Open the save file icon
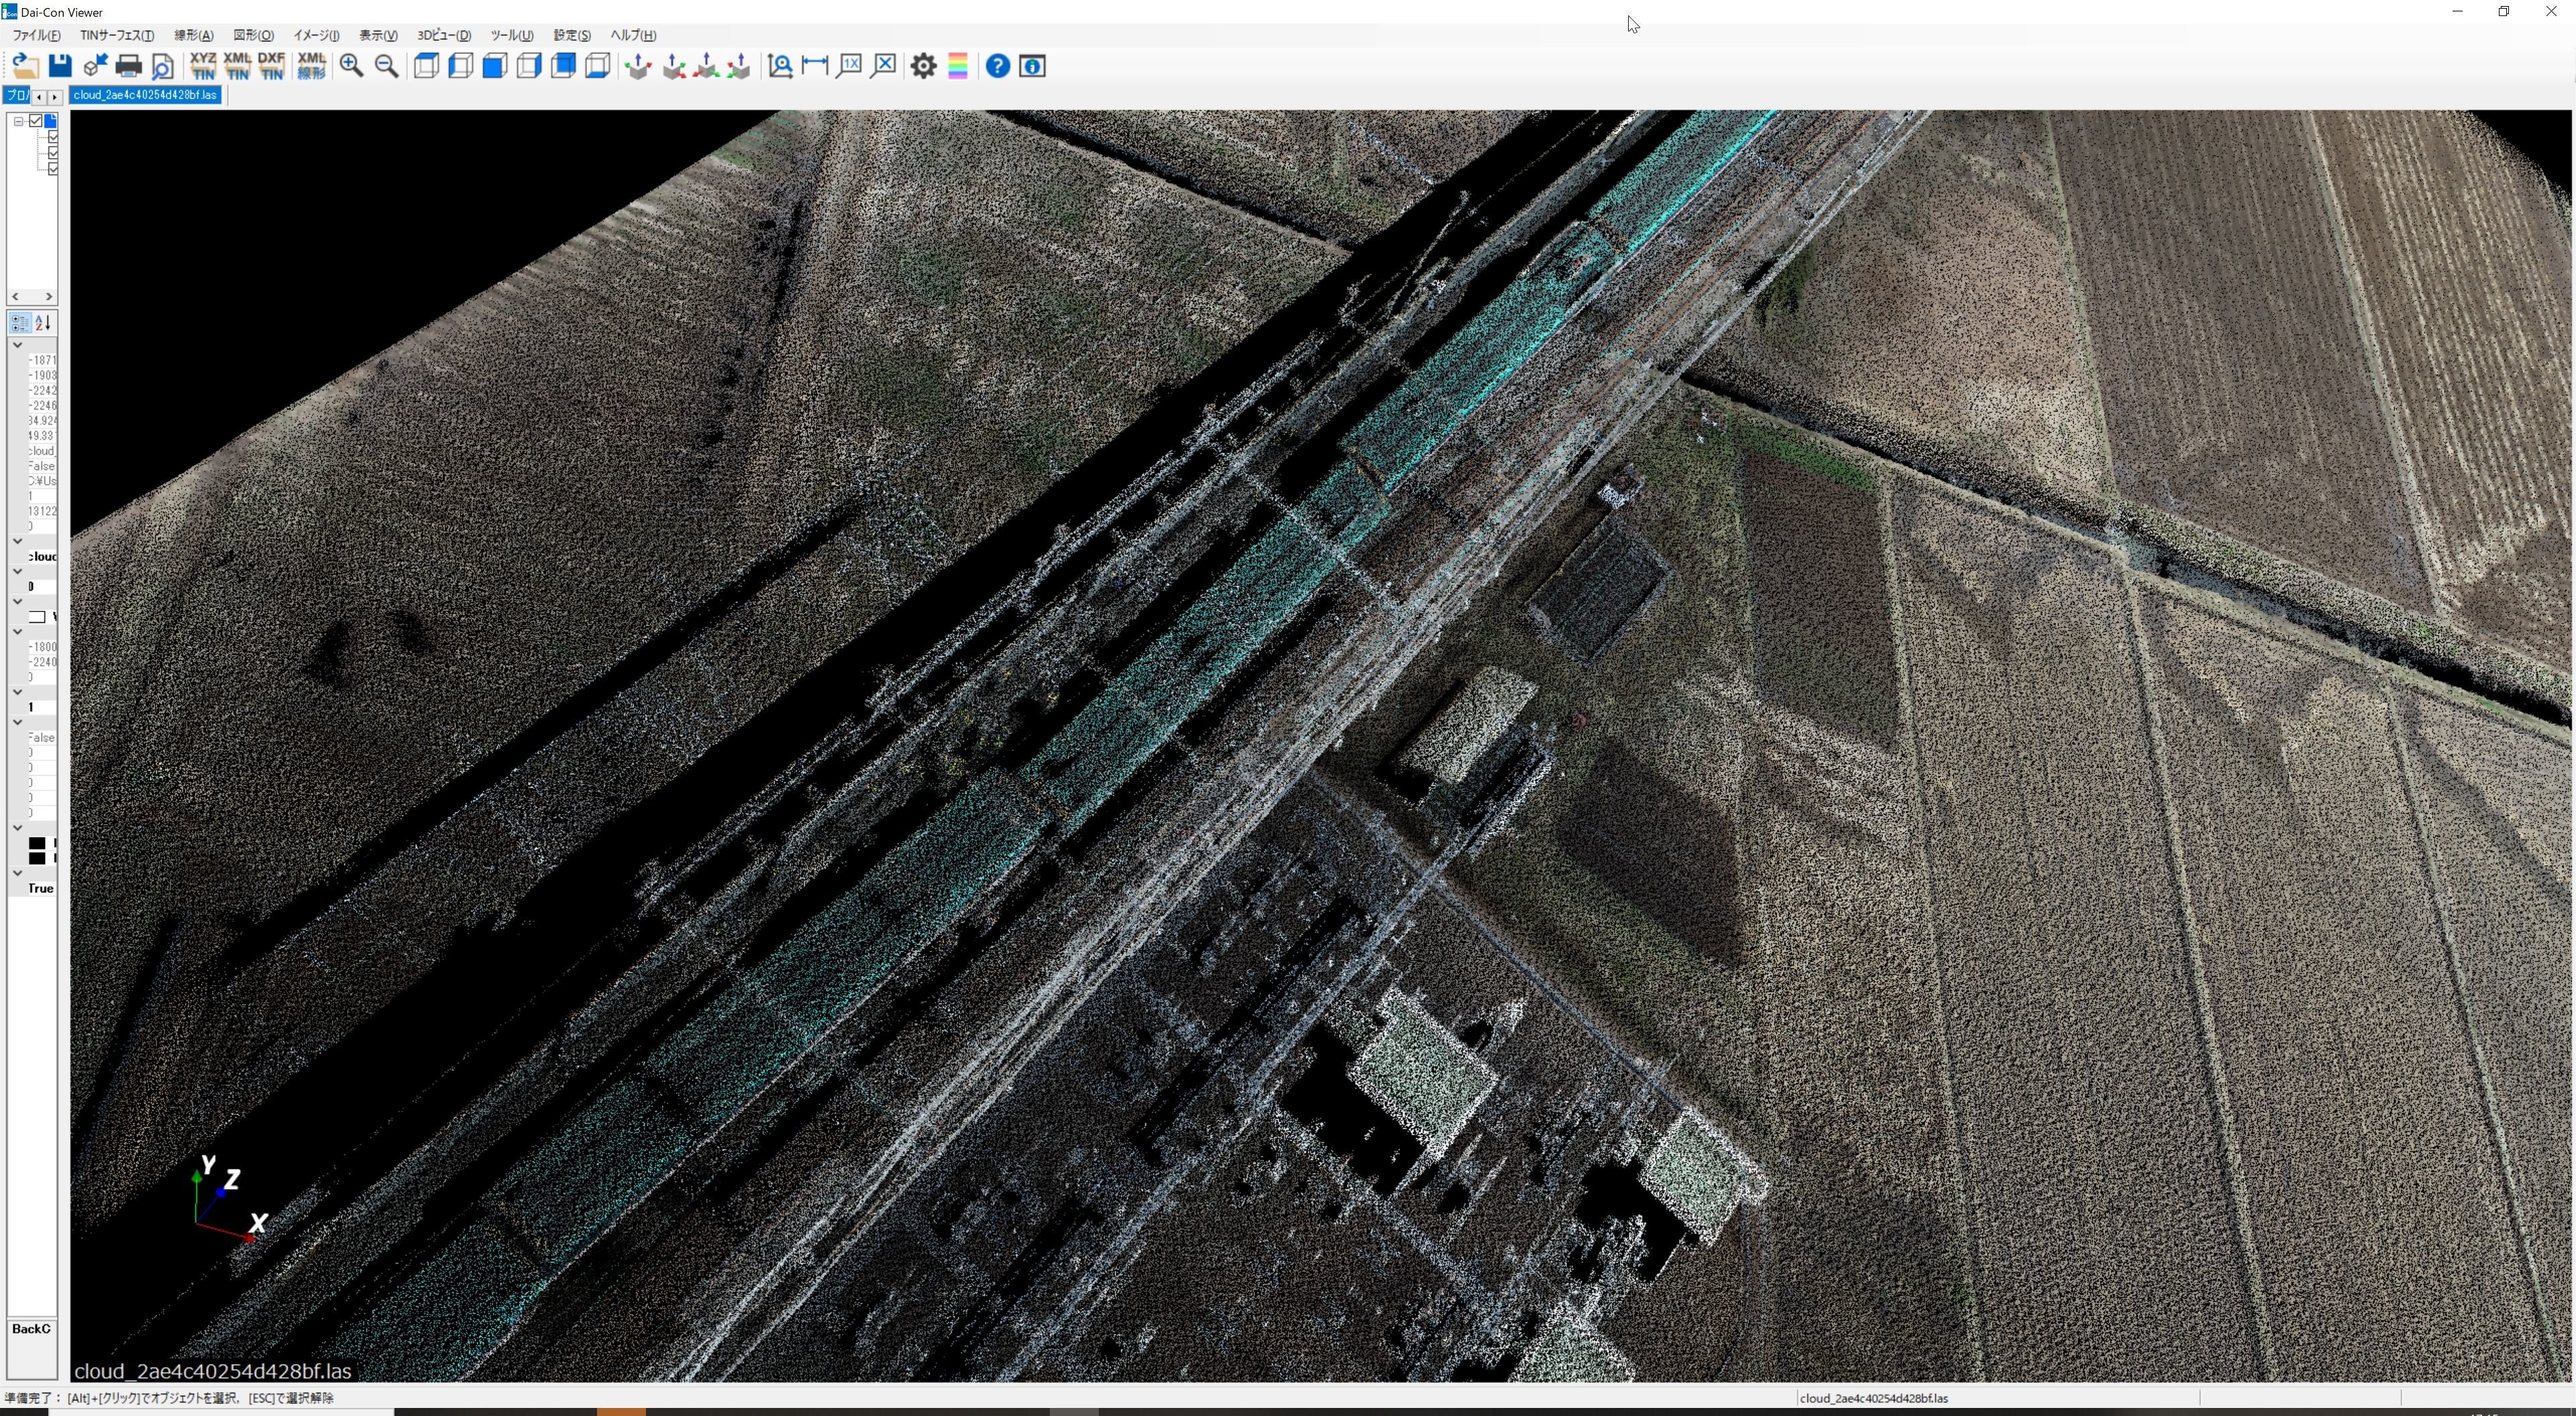2576x1416 pixels. click(x=60, y=66)
